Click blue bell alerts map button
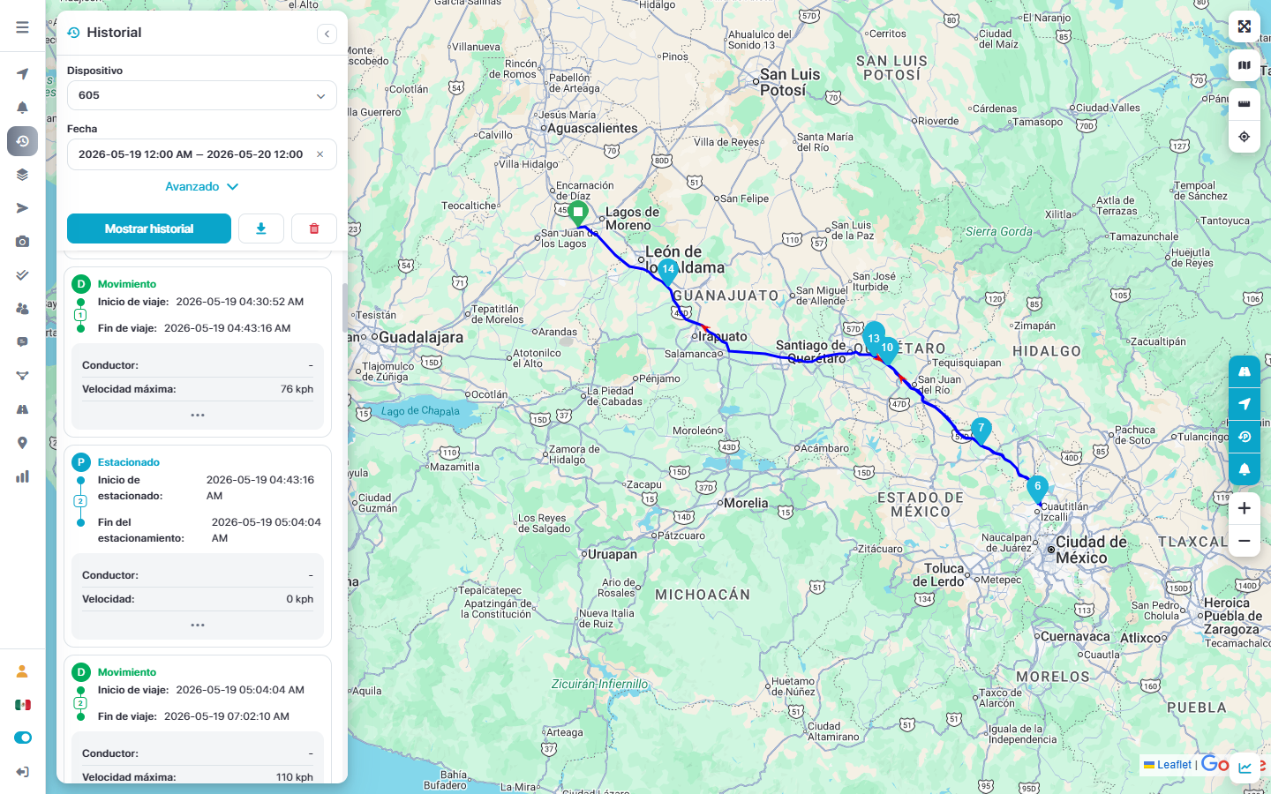Screen dimensions: 1271x794 click(1245, 469)
